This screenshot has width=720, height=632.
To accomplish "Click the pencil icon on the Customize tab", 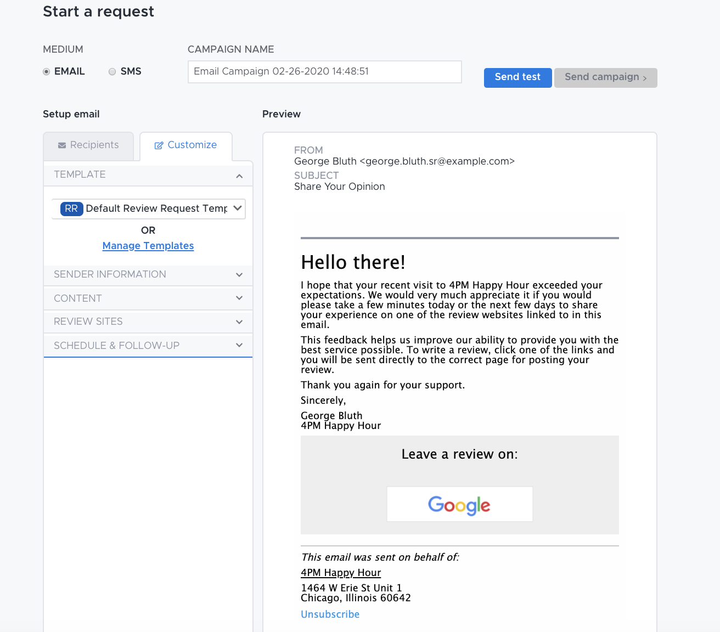I will pos(159,145).
